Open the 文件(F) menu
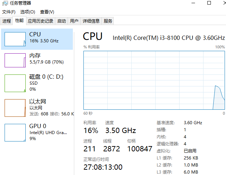Image resolution: width=226 pixels, height=175 pixels. [9, 12]
